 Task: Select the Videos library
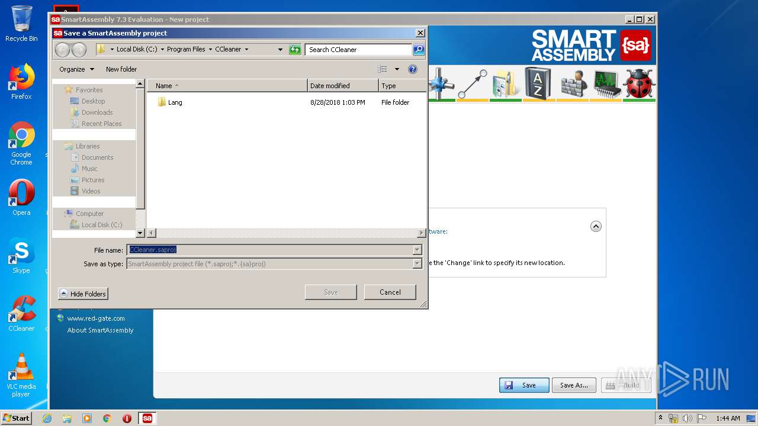coord(91,191)
